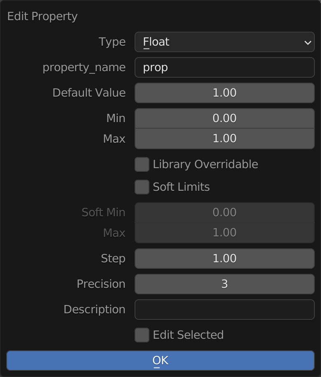Click the disabled Soft Min field
Image resolution: width=321 pixels, height=377 pixels.
pos(225,212)
